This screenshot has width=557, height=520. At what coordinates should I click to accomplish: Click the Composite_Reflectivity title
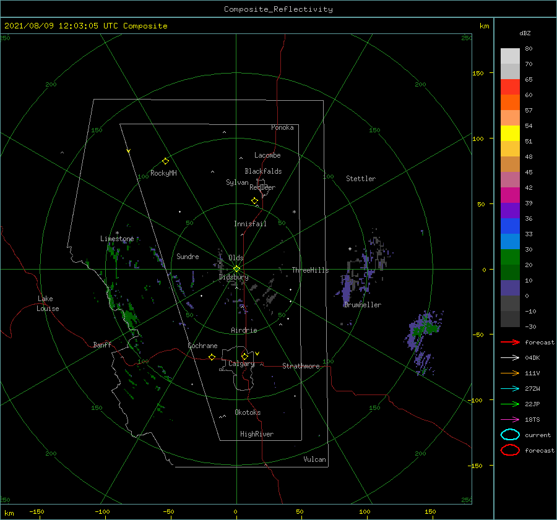[x=278, y=9]
